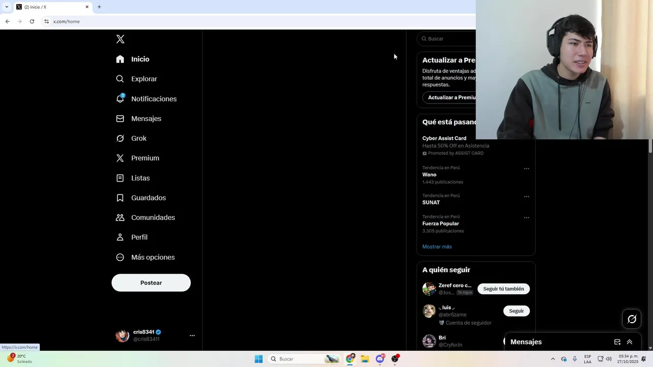Open Bri avatar in suggestions
This screenshot has width=653, height=367.
(x=429, y=341)
